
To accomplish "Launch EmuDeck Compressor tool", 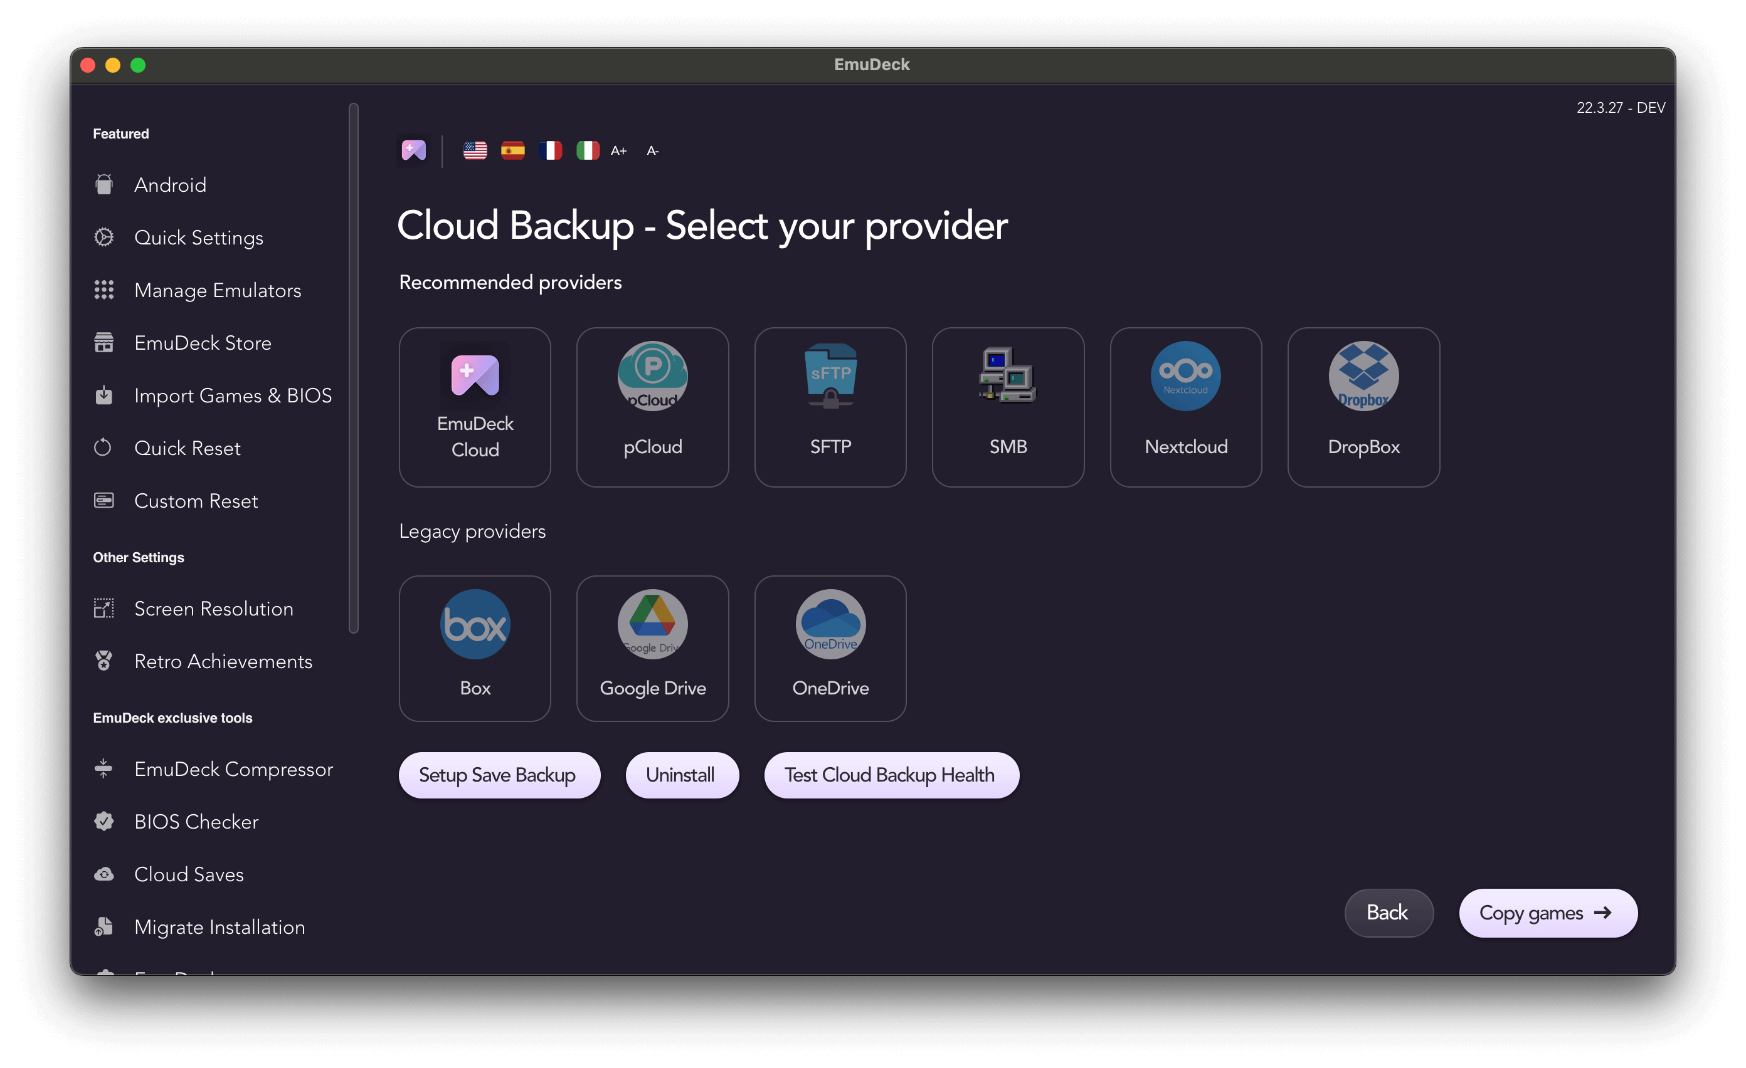I will (213, 769).
